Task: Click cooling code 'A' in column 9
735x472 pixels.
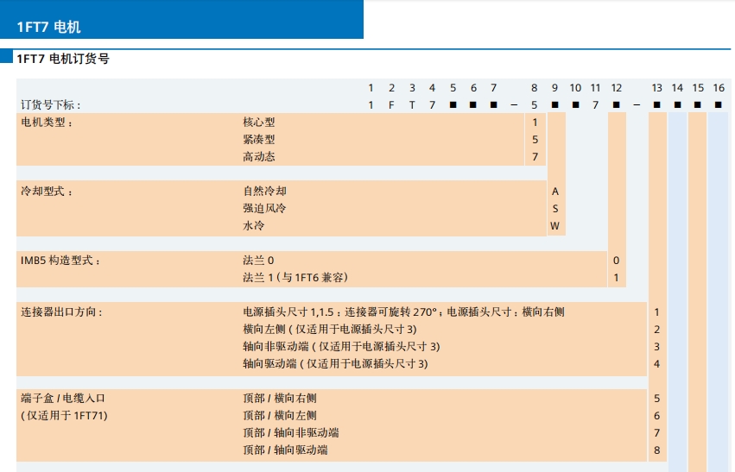Action: tap(555, 191)
